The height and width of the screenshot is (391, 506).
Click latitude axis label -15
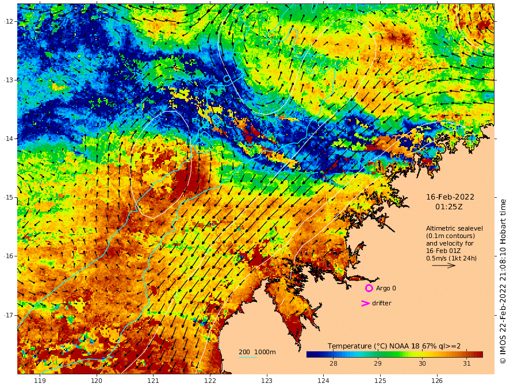tap(9, 197)
